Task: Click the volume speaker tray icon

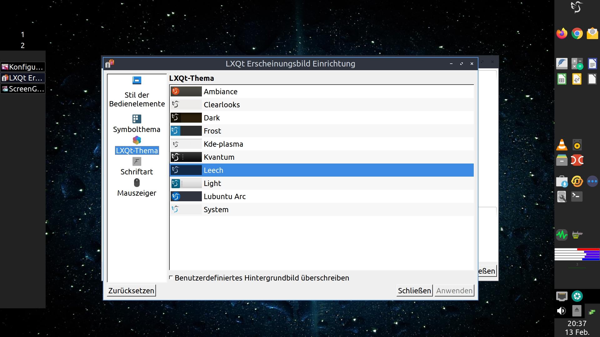Action: 562,311
